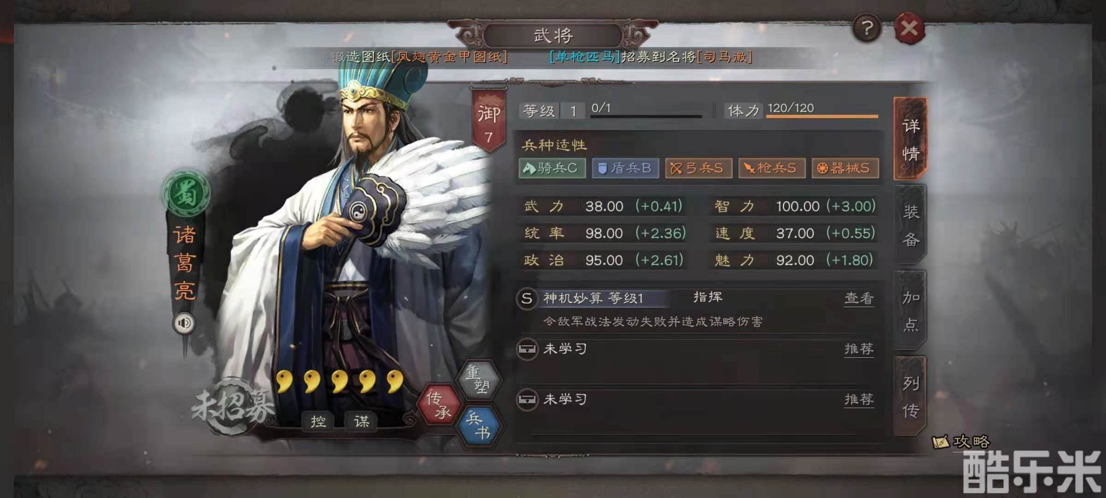Screen dimensions: 1106x498
Task: Click 推荐 for the first unlearned skill
Action: [x=859, y=349]
